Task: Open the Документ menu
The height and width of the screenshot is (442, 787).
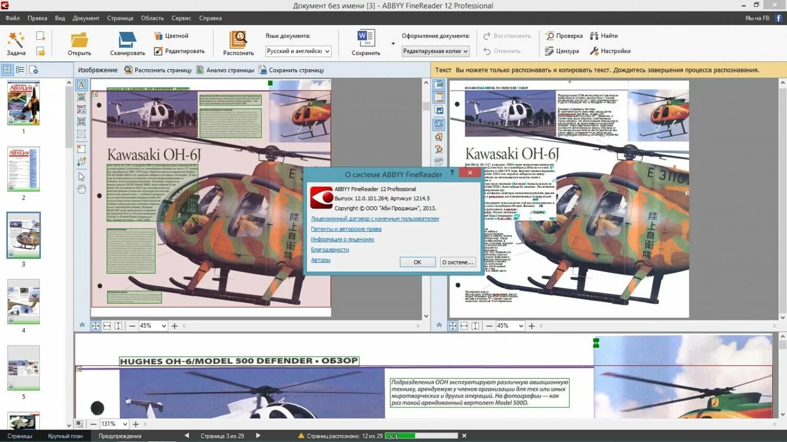Action: click(86, 18)
